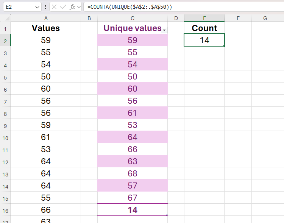Click the fill handle on cell E2
The image size is (284, 223).
pos(225,46)
